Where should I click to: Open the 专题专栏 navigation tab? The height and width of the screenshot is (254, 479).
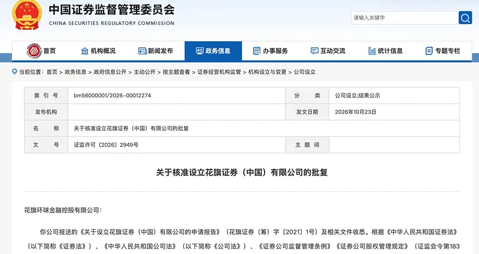(443, 51)
